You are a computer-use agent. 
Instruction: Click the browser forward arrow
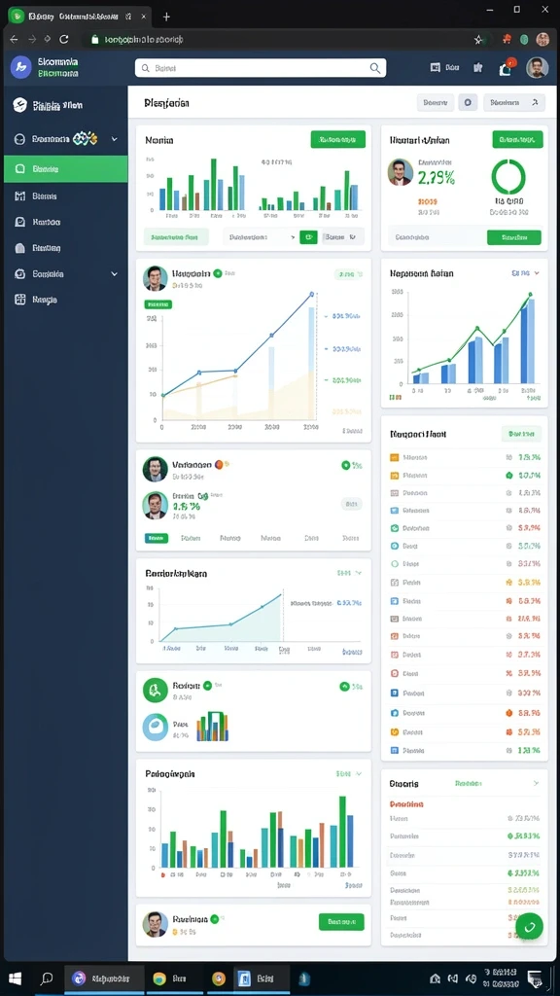click(x=30, y=39)
